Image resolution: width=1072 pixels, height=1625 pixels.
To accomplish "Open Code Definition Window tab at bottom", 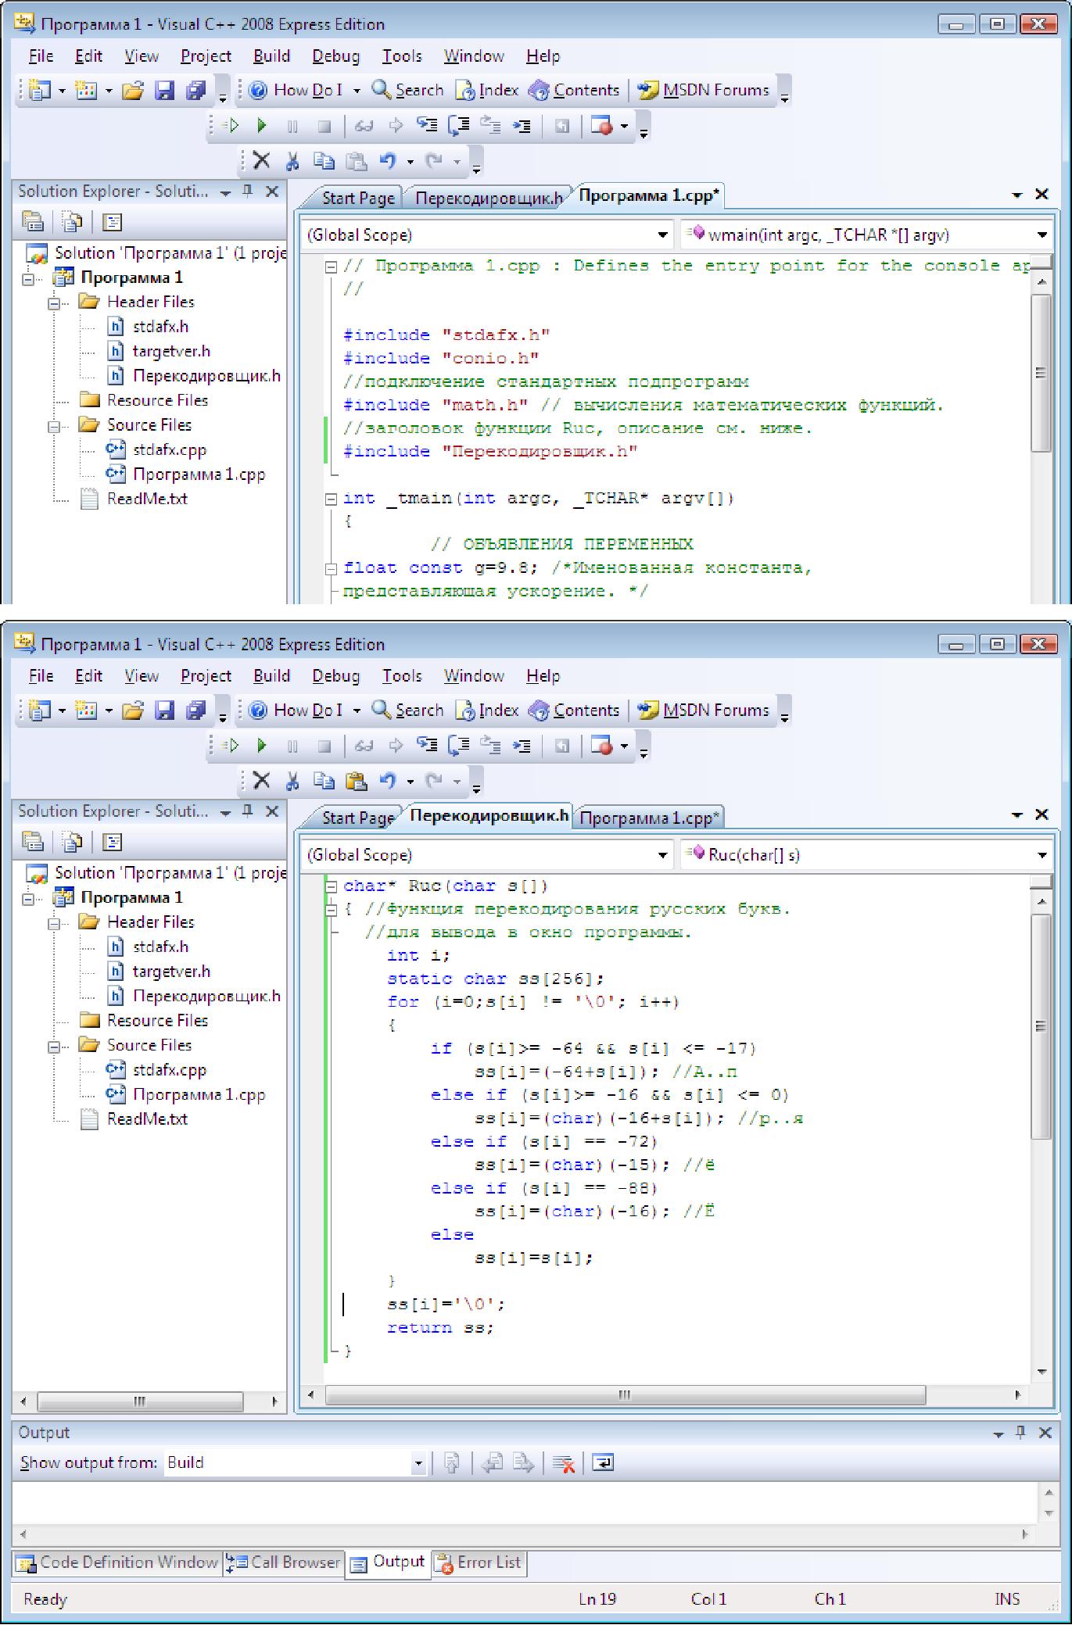I will pos(118,1562).
